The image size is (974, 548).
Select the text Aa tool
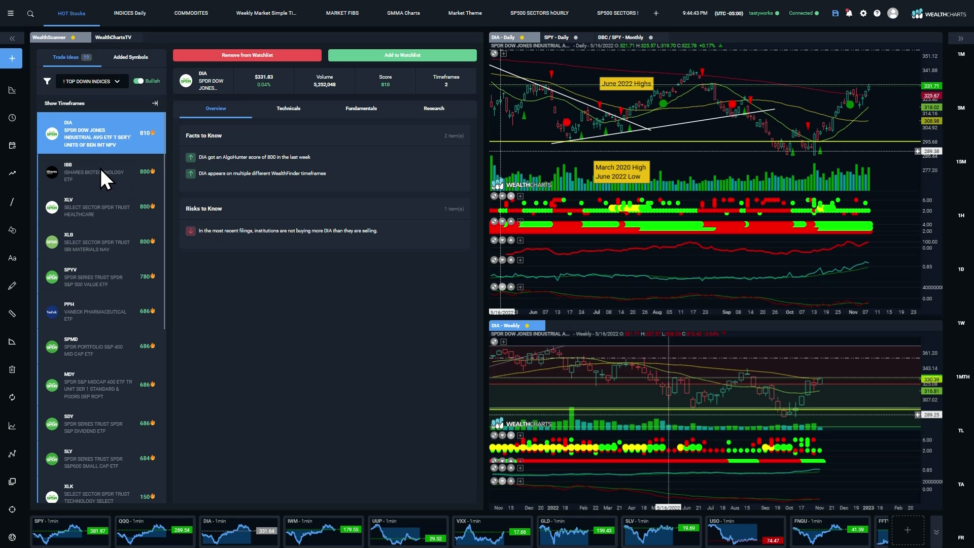pos(12,258)
